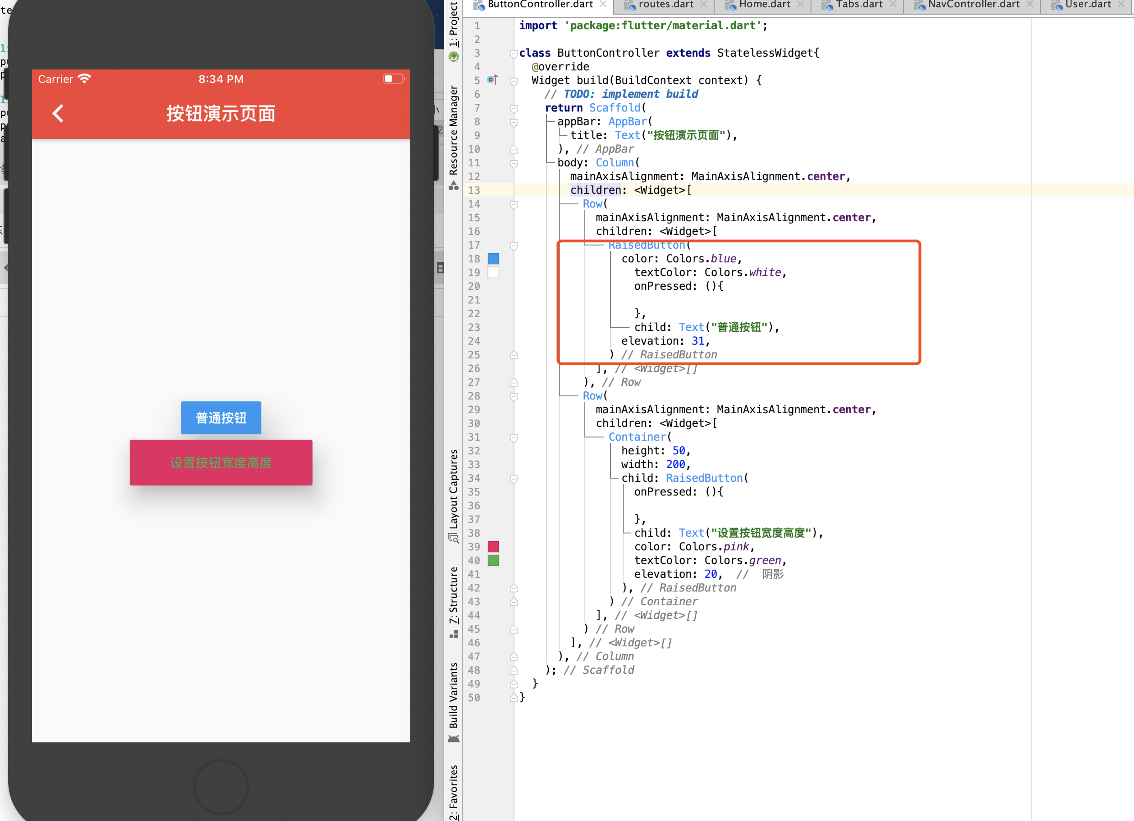This screenshot has height=821, width=1134.
Task: Collapse the ButtonController class at line 3
Action: coord(514,53)
